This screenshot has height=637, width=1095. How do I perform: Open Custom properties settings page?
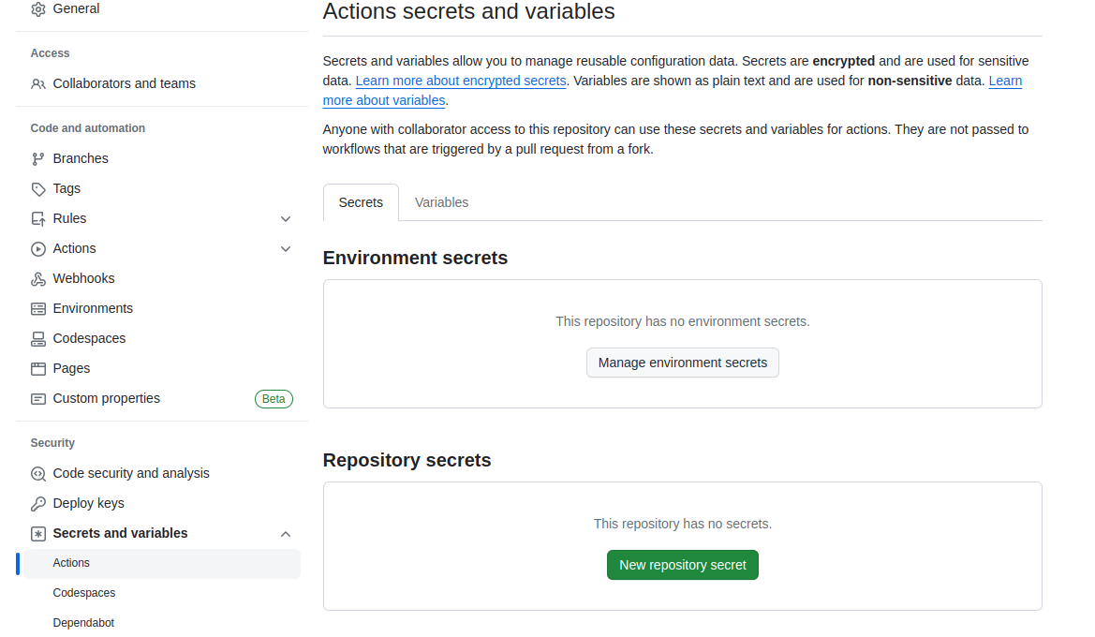[x=106, y=398]
